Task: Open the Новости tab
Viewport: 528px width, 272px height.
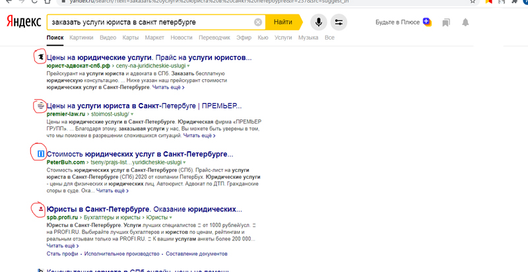Action: [x=181, y=38]
